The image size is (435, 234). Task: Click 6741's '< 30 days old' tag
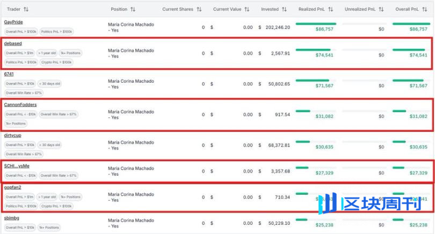50,84
